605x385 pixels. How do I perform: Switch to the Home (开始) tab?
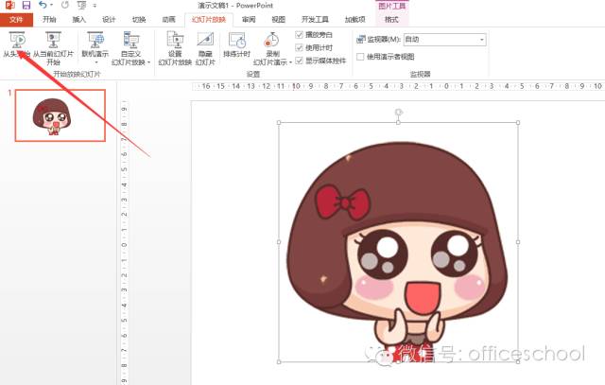click(49, 20)
